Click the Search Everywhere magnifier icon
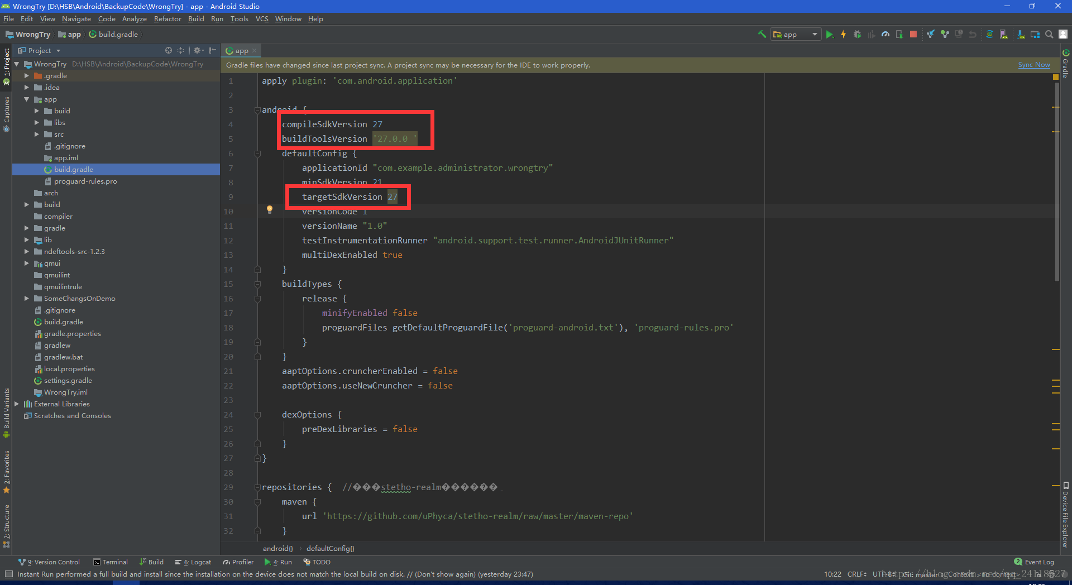Viewport: 1072px width, 585px height. 1049,34
